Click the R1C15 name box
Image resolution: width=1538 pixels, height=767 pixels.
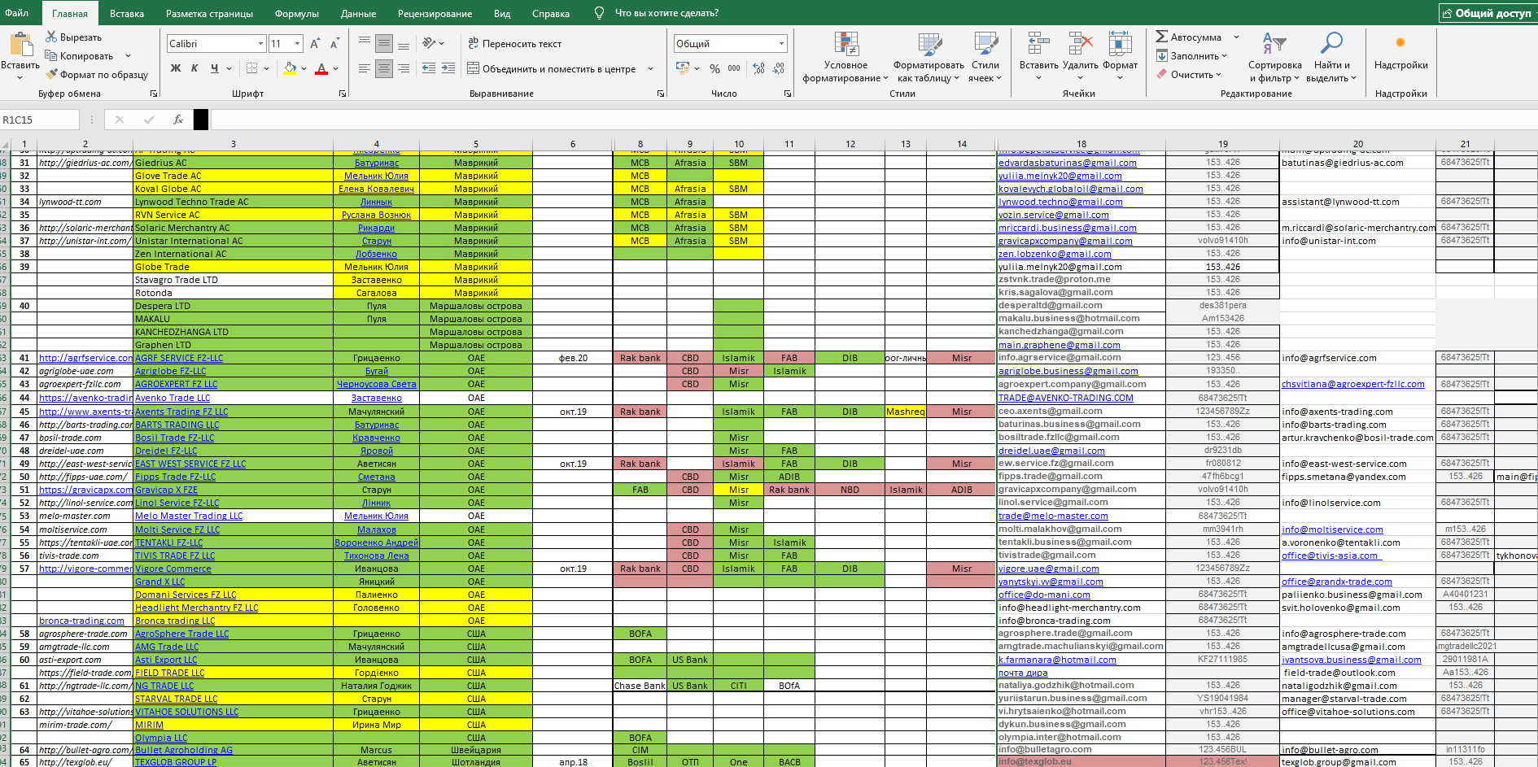(39, 120)
